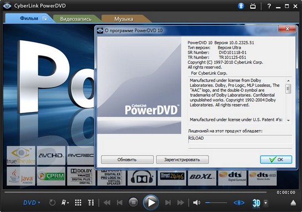Skip to next chapter
This screenshot has height=212, width=302.
[x=168, y=203]
